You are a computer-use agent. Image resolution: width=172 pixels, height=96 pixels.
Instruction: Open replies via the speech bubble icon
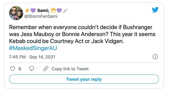[32, 69]
